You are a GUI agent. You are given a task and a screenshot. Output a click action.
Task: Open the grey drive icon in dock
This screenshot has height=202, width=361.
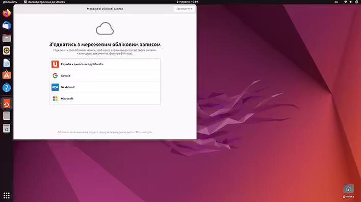tap(7, 116)
